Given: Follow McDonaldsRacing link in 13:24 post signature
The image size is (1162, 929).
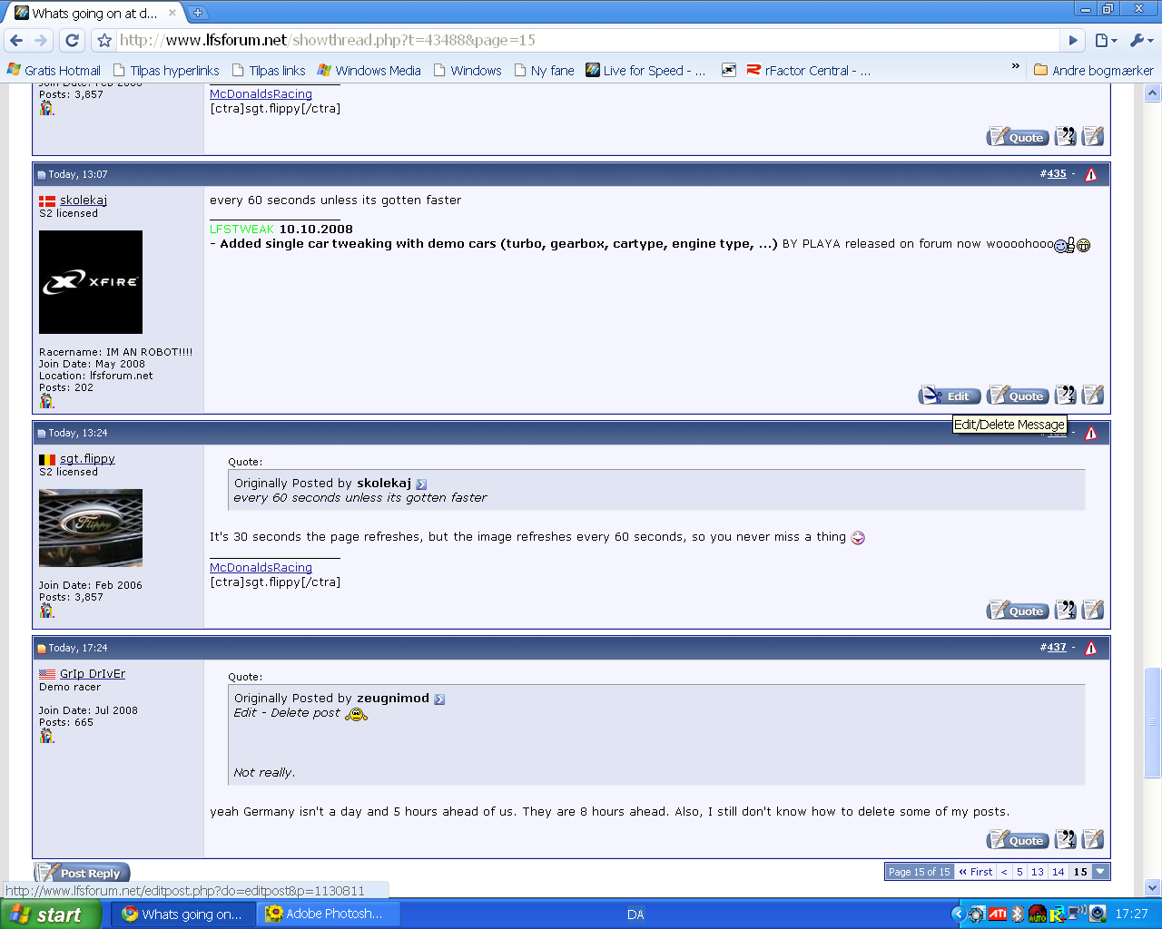Looking at the screenshot, I should coord(261,568).
